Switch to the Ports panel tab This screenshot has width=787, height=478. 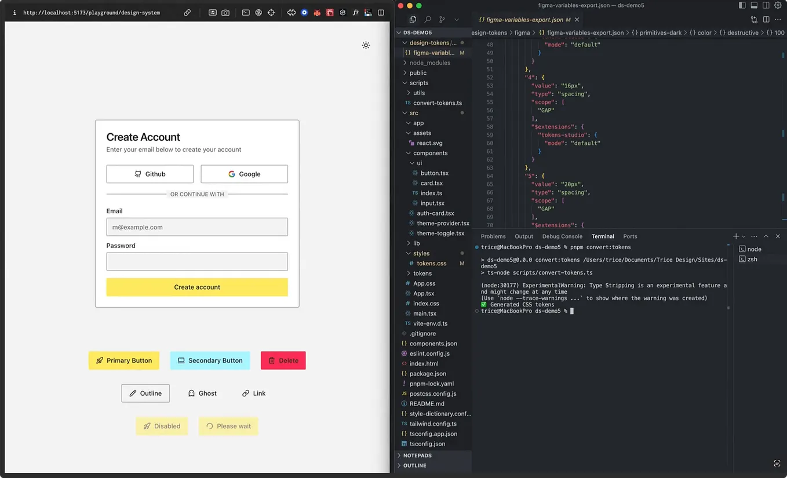click(x=630, y=236)
